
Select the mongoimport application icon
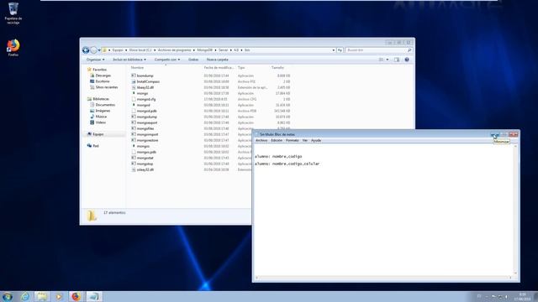tap(134, 134)
